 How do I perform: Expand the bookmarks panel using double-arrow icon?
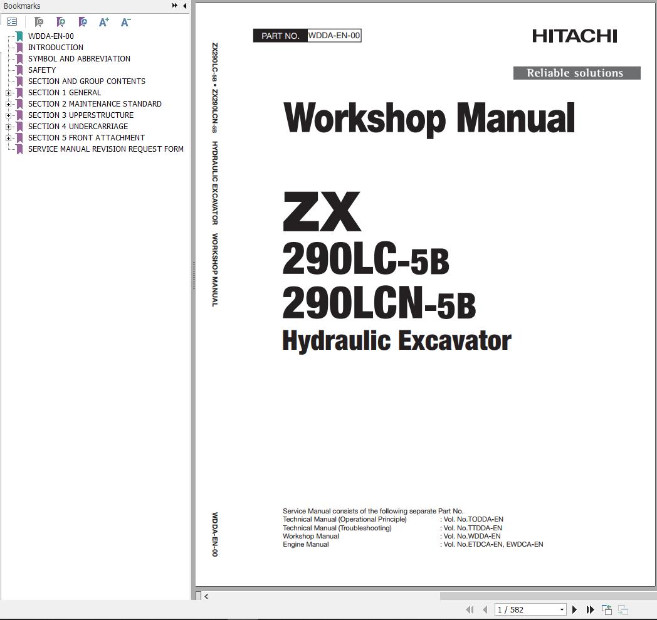(x=175, y=6)
